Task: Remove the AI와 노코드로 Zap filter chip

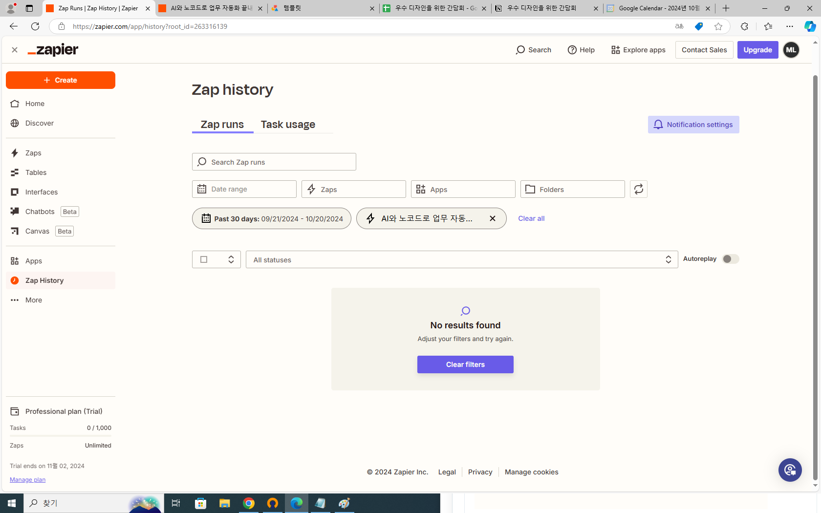Action: click(493, 218)
